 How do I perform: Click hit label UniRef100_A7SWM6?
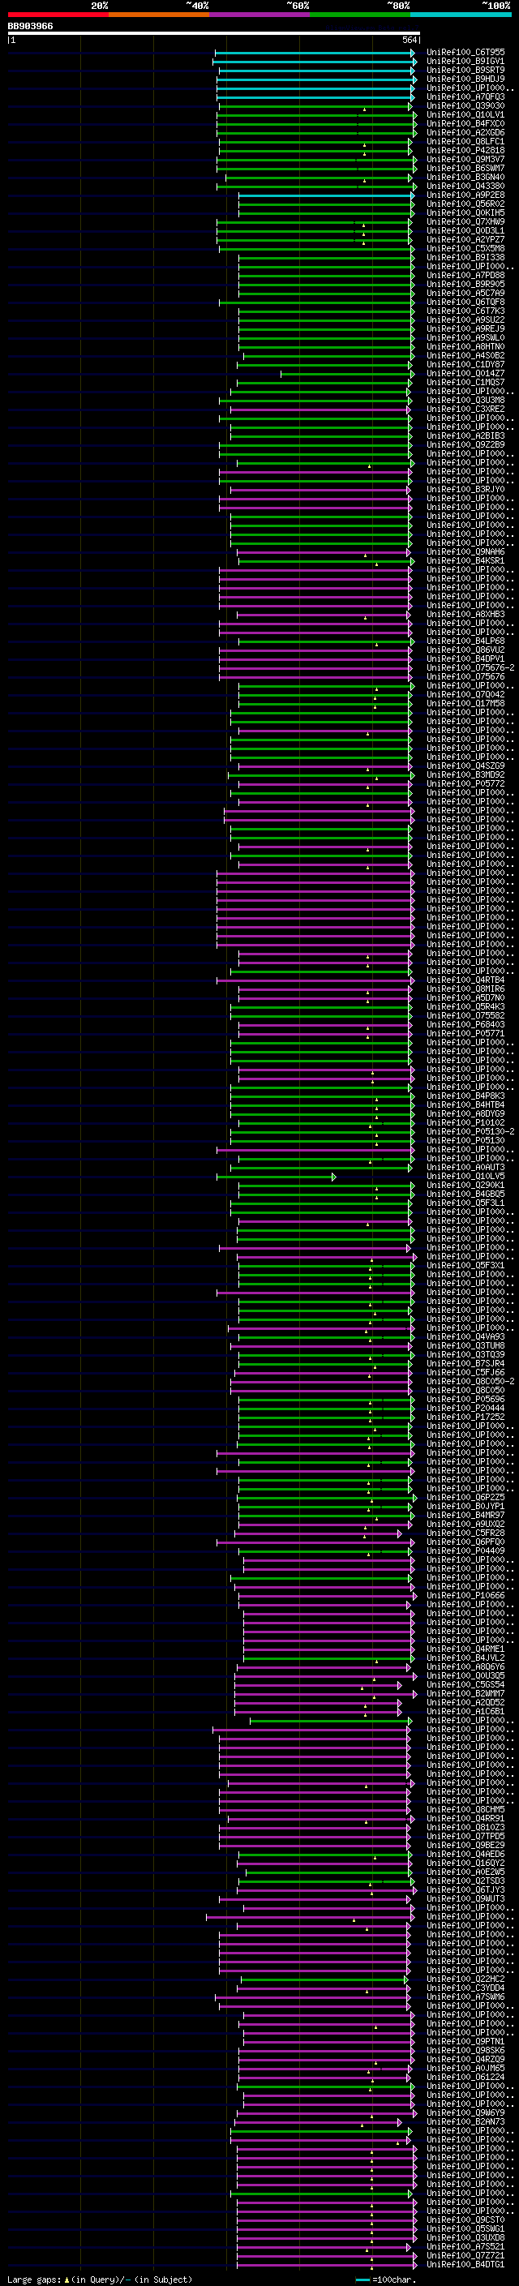click(465, 1996)
